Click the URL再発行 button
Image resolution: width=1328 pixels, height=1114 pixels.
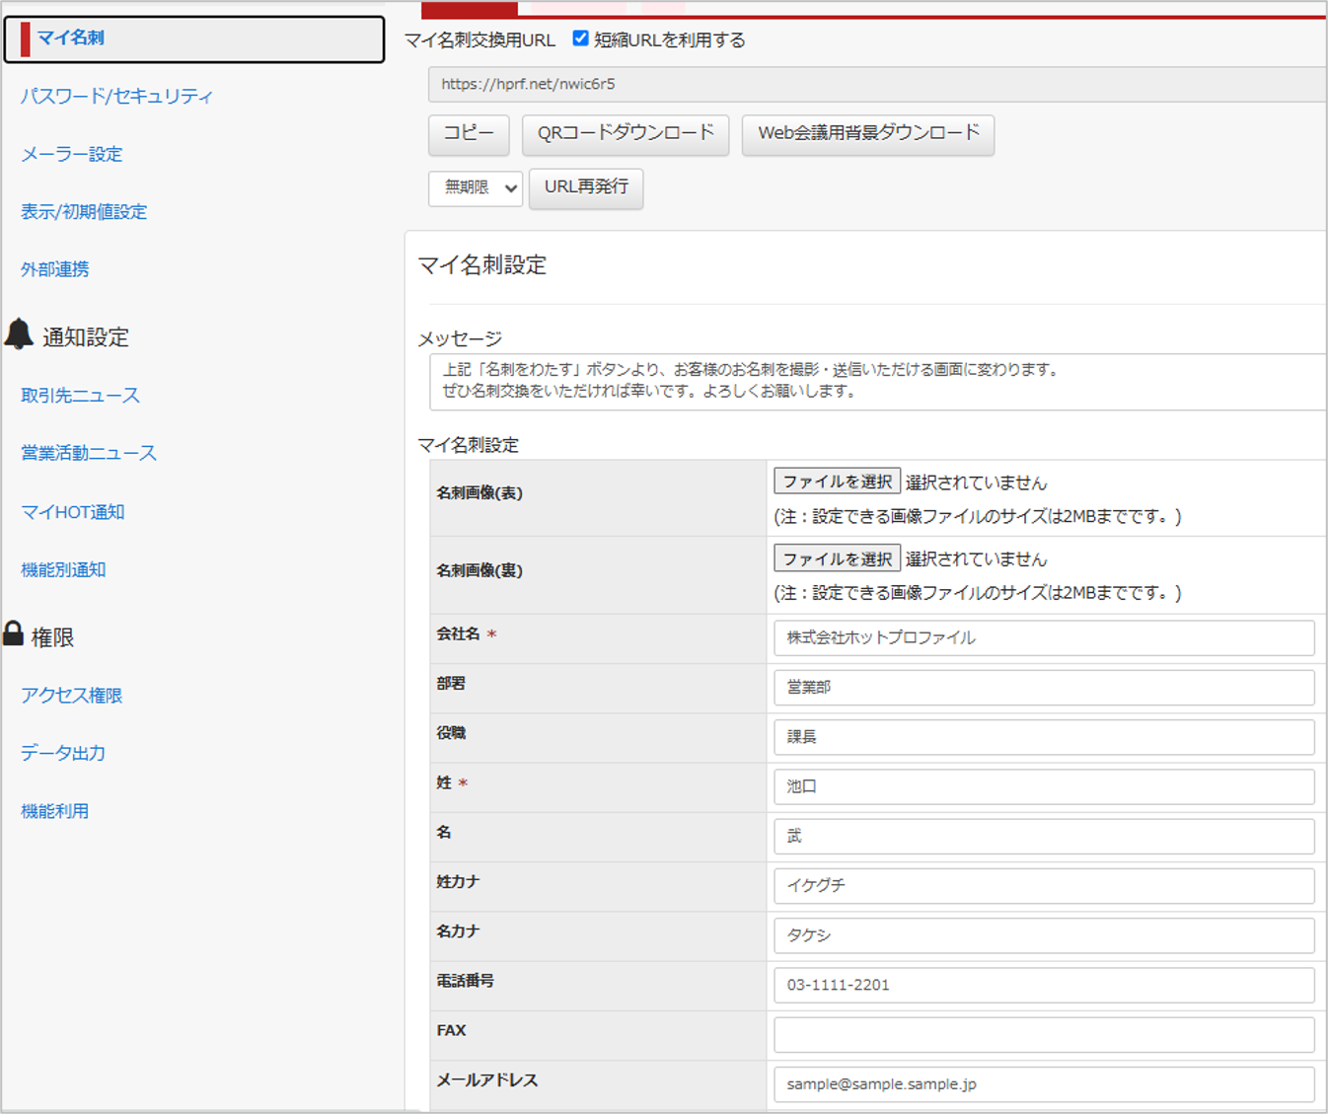click(586, 187)
